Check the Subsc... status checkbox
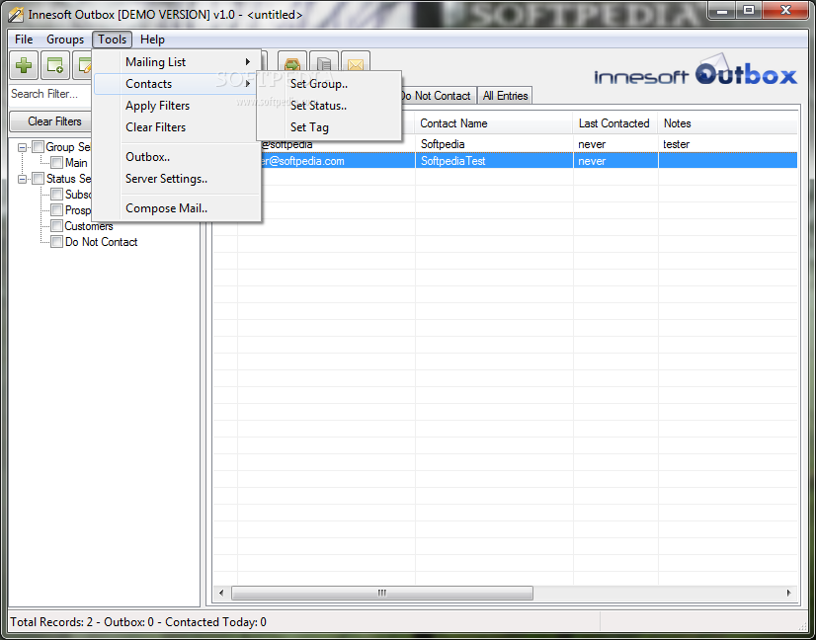Image resolution: width=816 pixels, height=640 pixels. coord(56,195)
